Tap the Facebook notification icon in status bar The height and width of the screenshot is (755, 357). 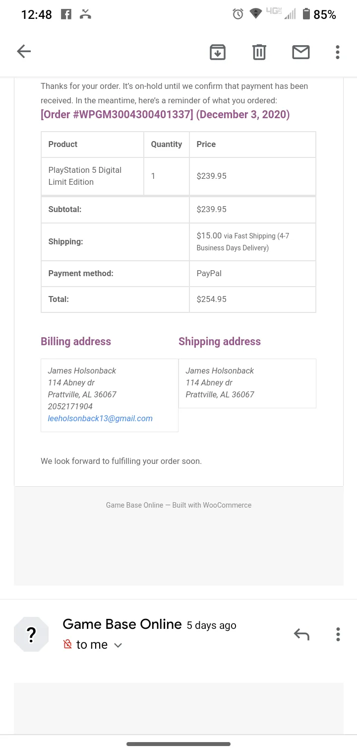pos(66,14)
